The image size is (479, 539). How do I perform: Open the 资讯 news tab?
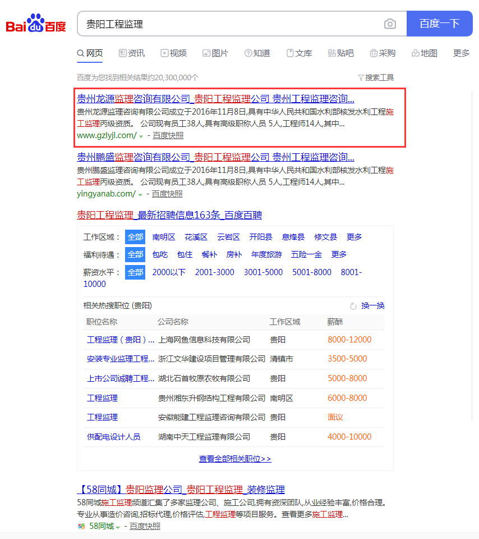[132, 53]
